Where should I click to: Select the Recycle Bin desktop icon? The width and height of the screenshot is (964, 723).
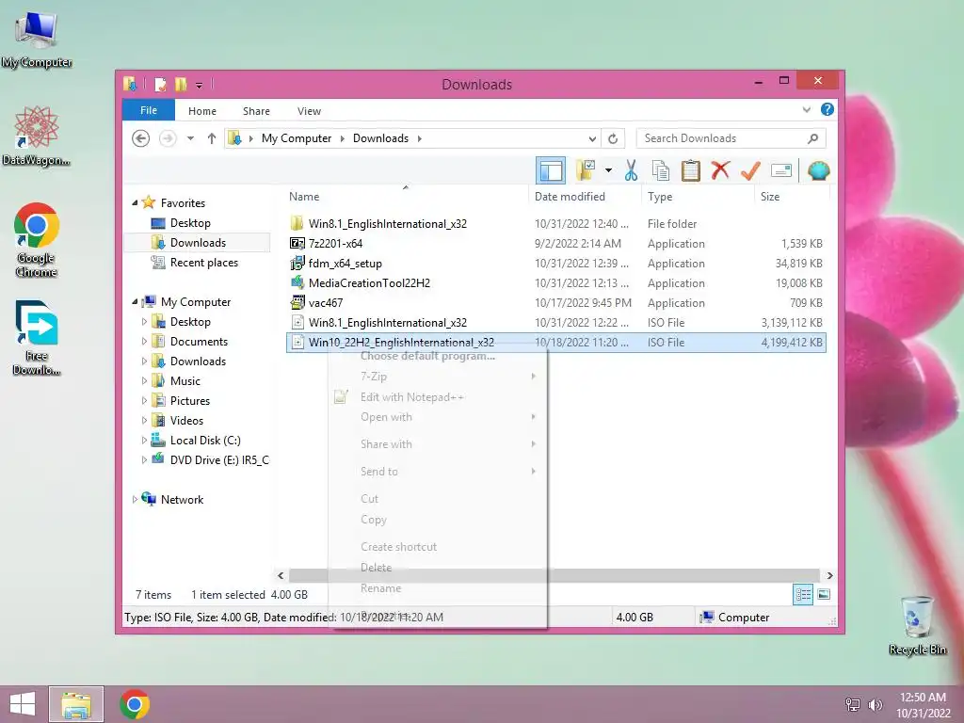(917, 625)
